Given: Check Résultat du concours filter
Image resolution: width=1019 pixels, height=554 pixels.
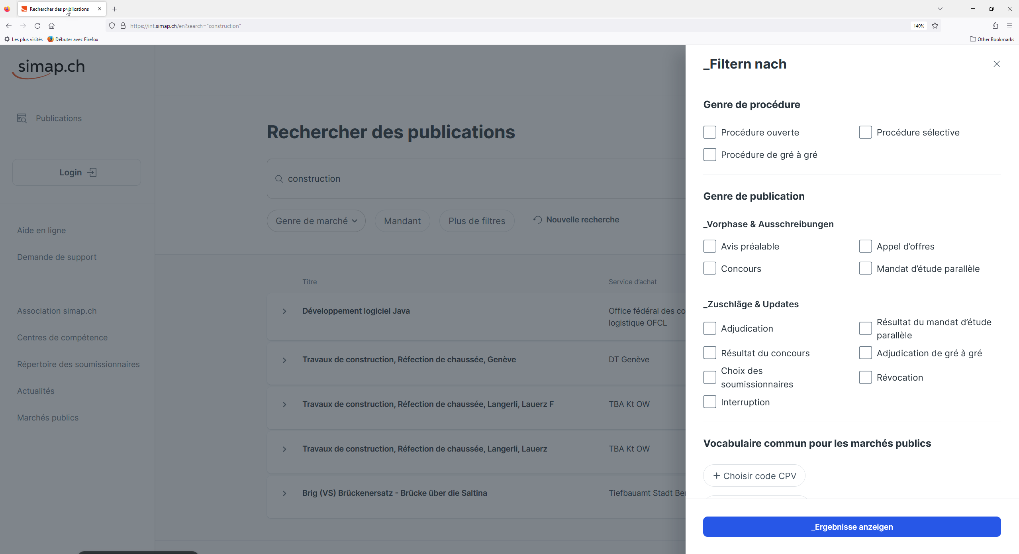Looking at the screenshot, I should [x=709, y=353].
